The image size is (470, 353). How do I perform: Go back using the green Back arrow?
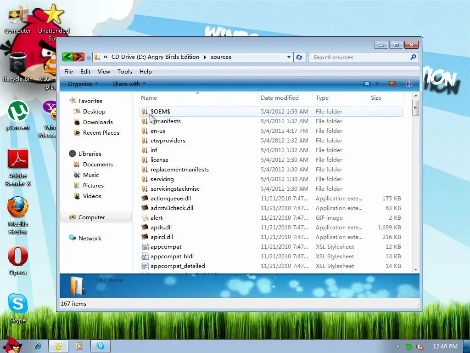tap(67, 57)
